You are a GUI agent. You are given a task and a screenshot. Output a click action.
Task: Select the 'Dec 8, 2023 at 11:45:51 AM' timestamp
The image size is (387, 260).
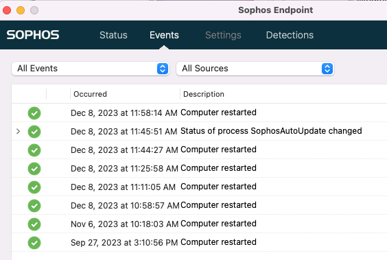124,132
